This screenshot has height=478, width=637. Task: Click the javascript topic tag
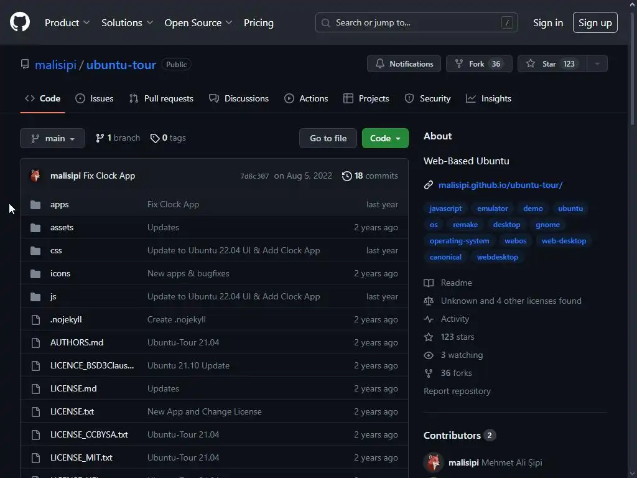pos(445,209)
